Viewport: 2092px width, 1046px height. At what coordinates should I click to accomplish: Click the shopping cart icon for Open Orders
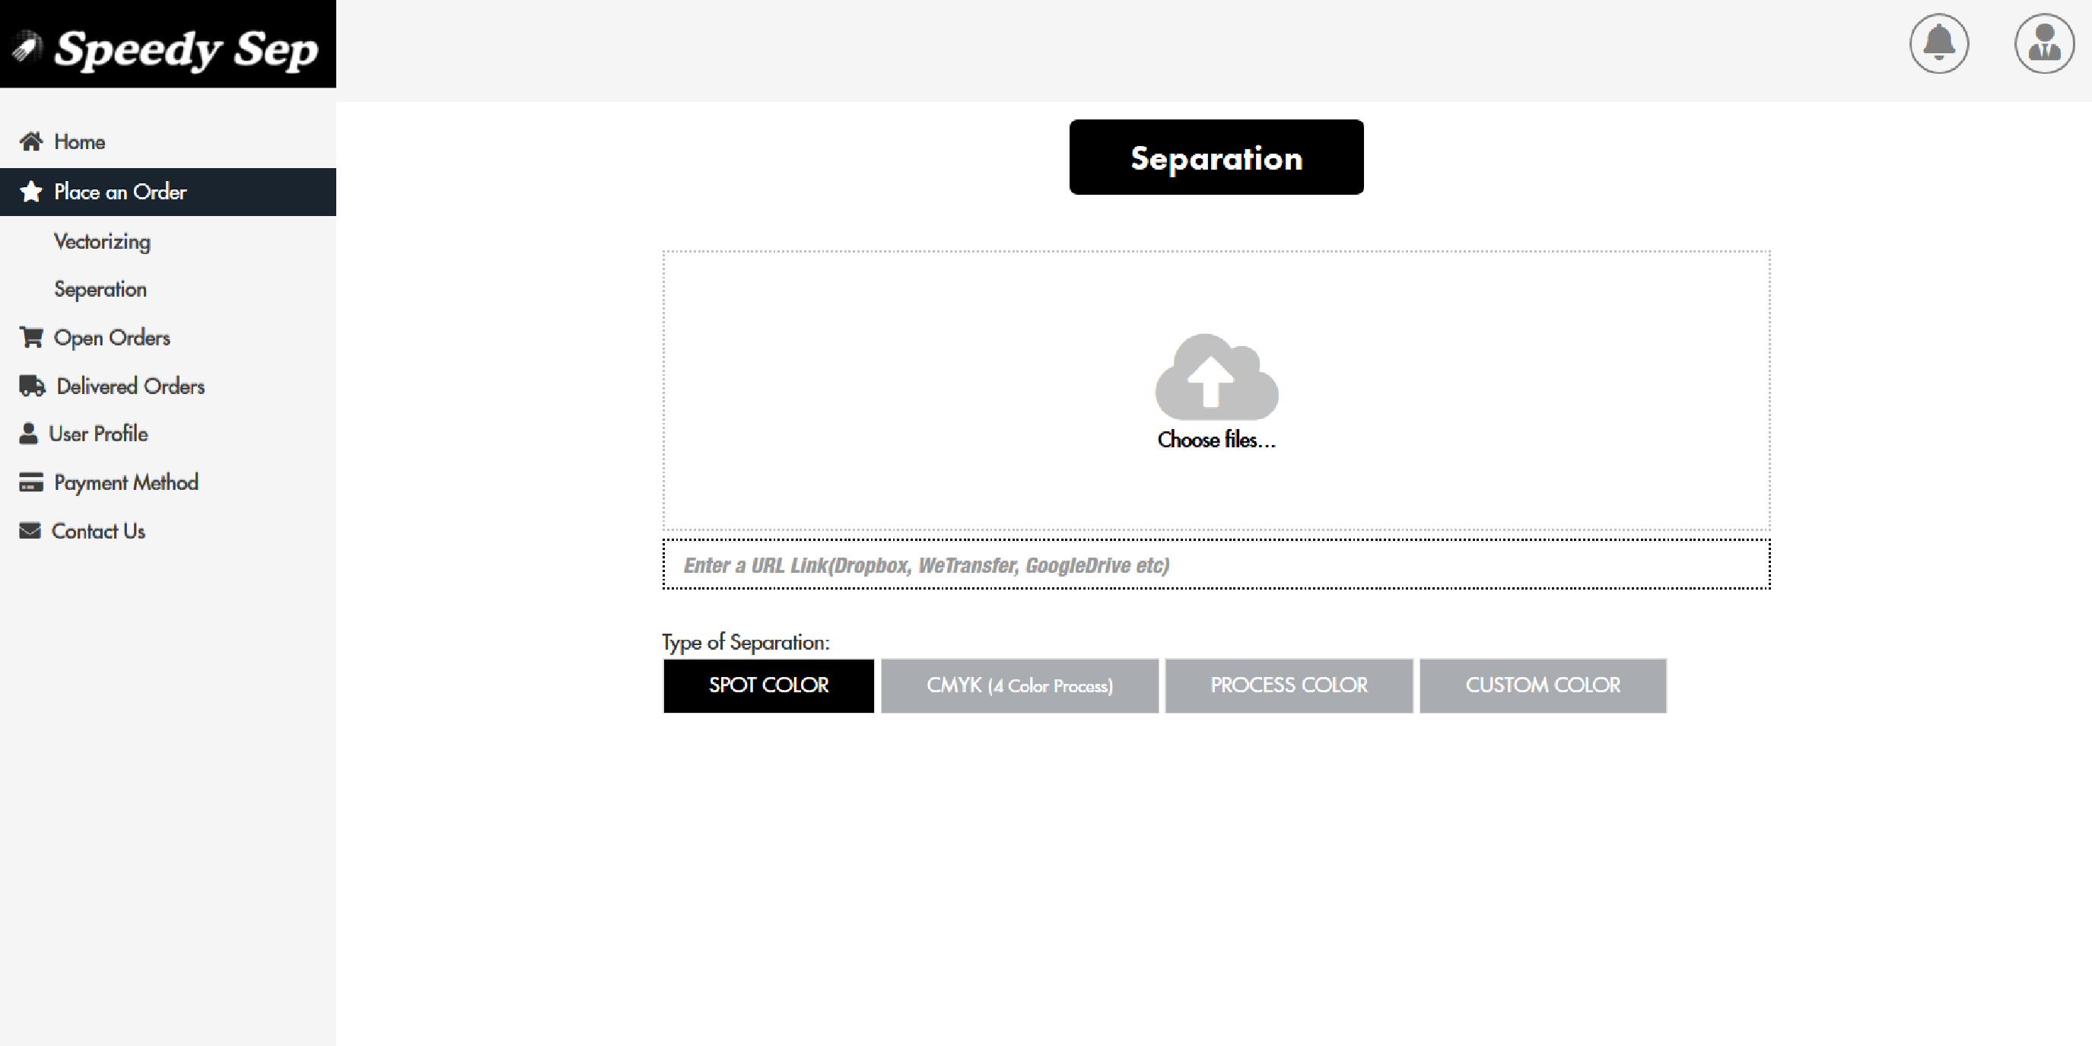pyautogui.click(x=31, y=337)
